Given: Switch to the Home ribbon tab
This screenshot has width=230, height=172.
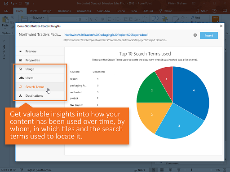Looking at the screenshot, I should tap(20, 11).
